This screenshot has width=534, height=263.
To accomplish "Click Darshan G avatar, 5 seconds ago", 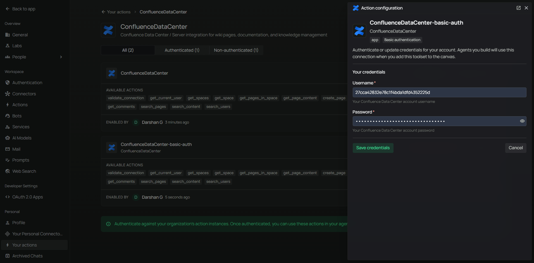I will [x=136, y=197].
